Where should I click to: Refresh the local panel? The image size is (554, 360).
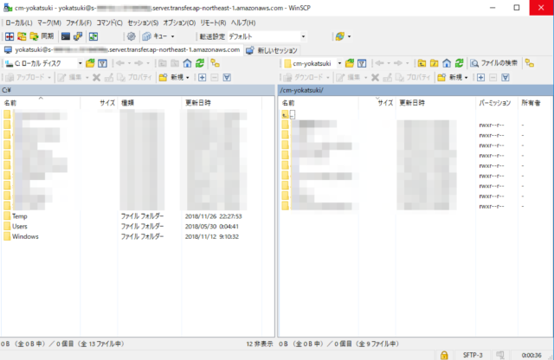200,63
